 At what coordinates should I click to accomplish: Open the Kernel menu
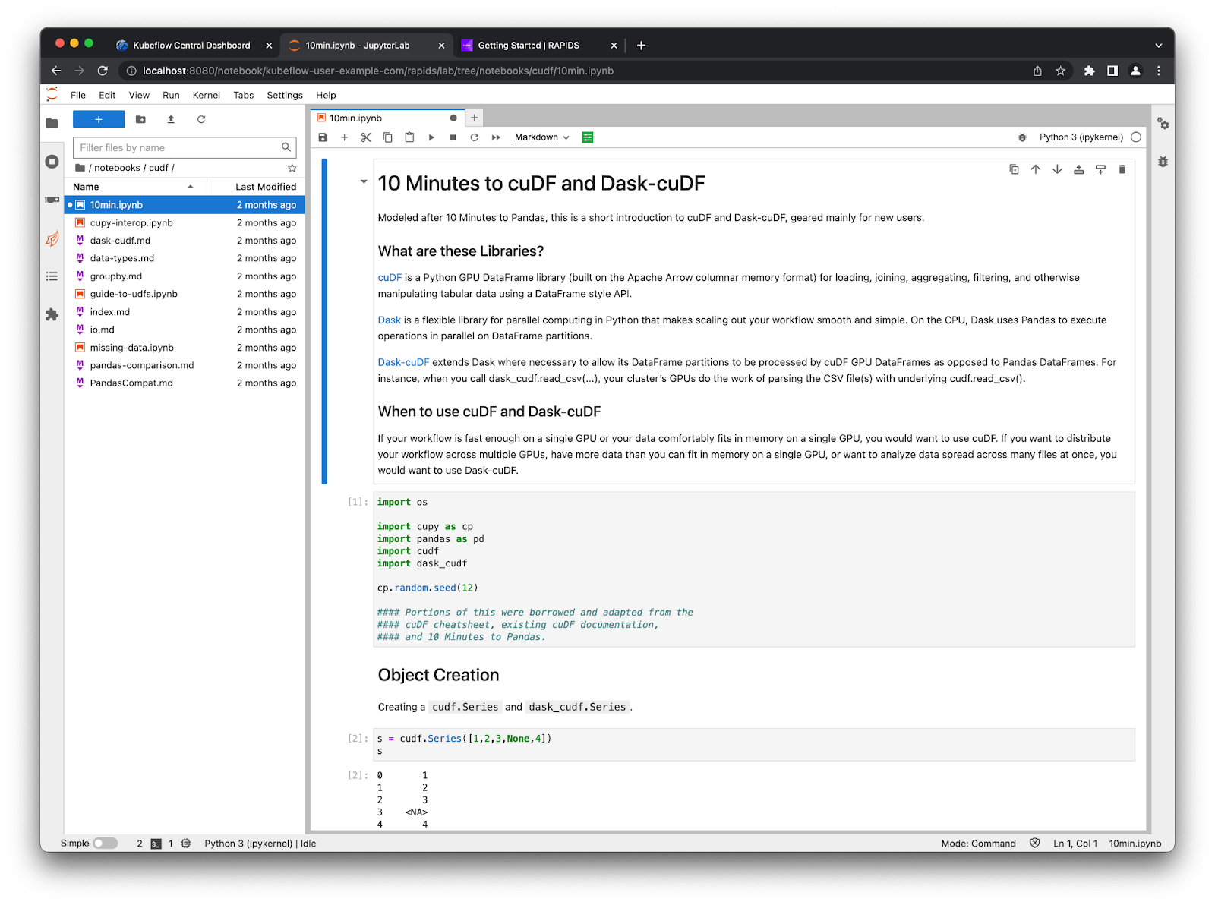tap(205, 95)
